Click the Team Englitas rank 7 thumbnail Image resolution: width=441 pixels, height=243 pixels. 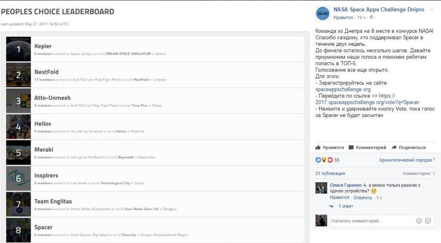(x=18, y=204)
